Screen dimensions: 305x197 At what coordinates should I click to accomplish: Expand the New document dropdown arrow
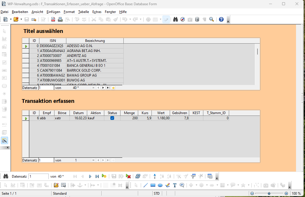11,19
